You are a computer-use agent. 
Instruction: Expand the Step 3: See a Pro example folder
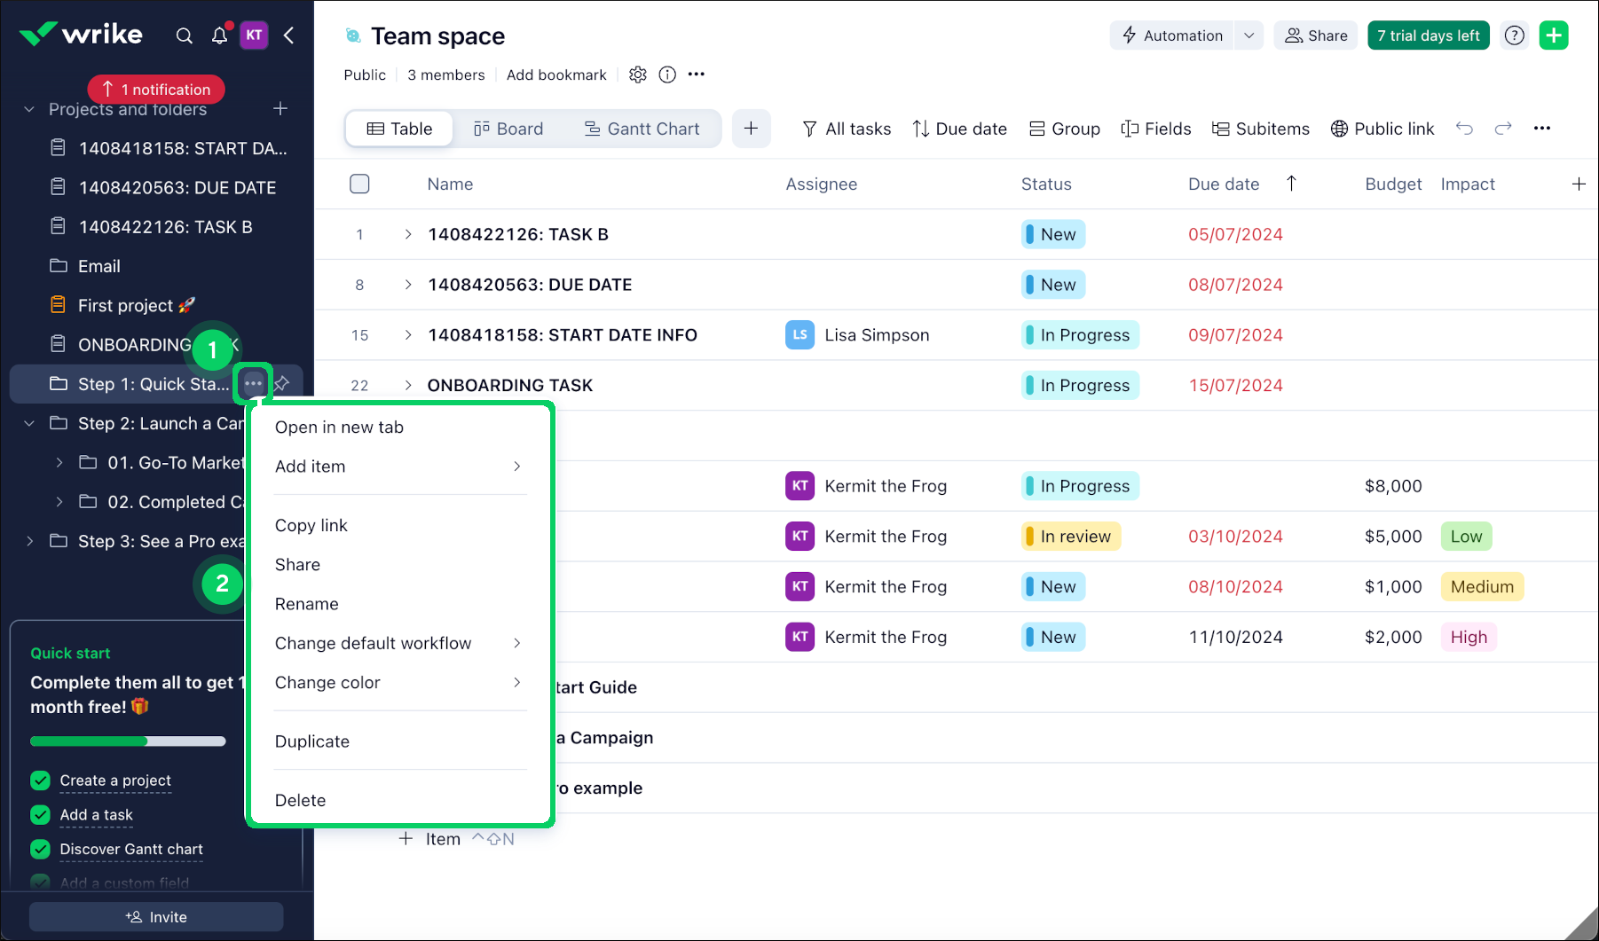point(30,541)
